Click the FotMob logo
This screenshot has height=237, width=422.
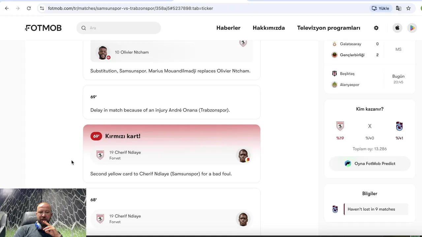tap(43, 28)
